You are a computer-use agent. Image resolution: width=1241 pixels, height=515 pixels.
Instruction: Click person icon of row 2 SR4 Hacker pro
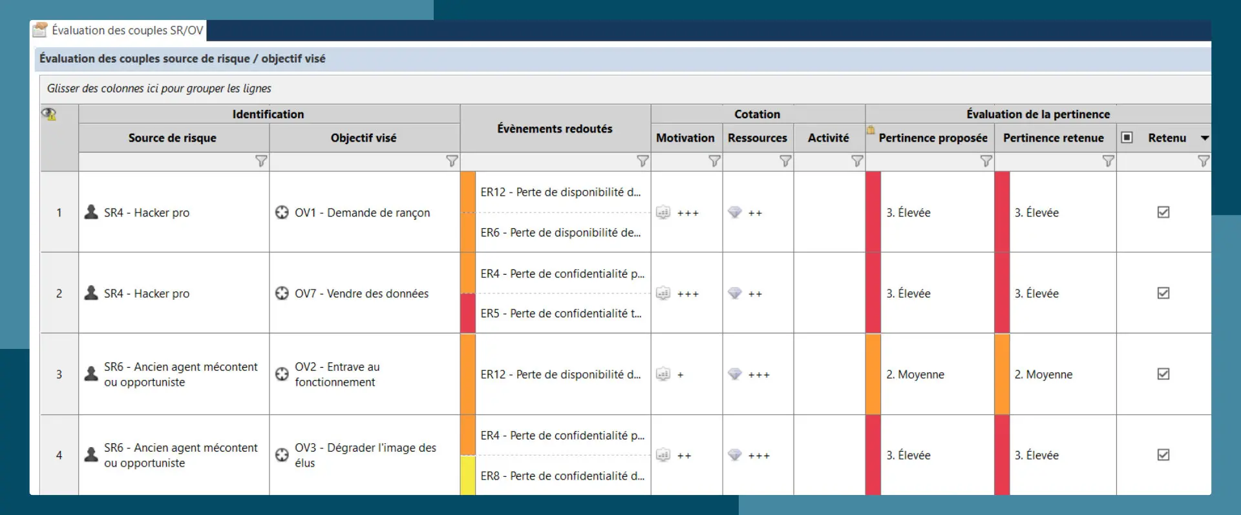click(91, 293)
